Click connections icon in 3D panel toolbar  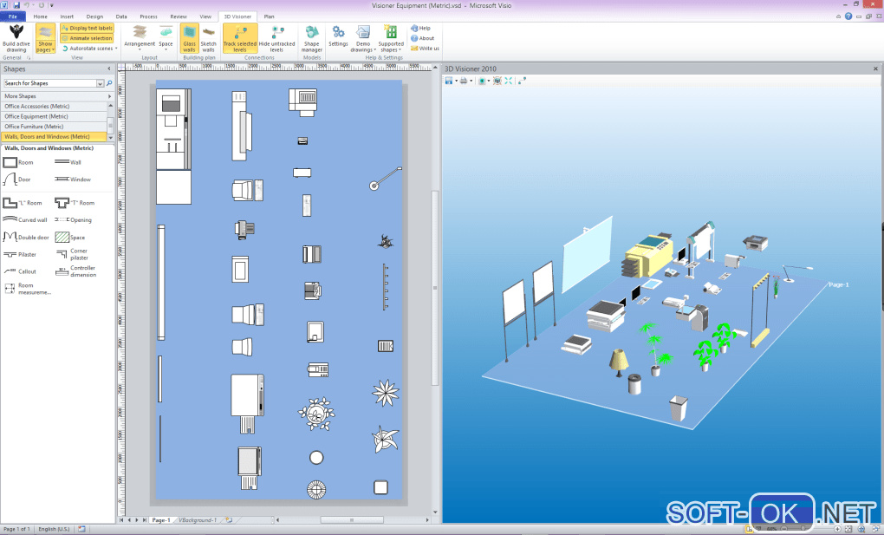522,81
